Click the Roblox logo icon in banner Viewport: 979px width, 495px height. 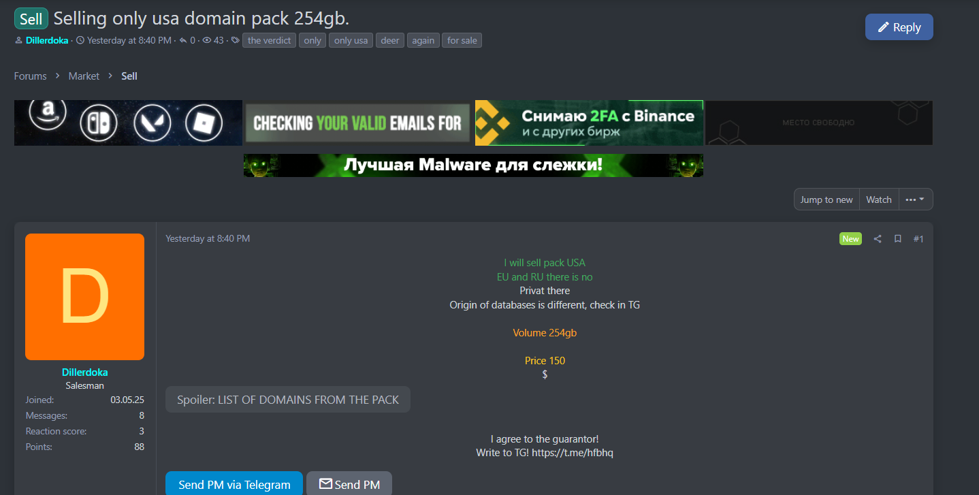[x=204, y=123]
